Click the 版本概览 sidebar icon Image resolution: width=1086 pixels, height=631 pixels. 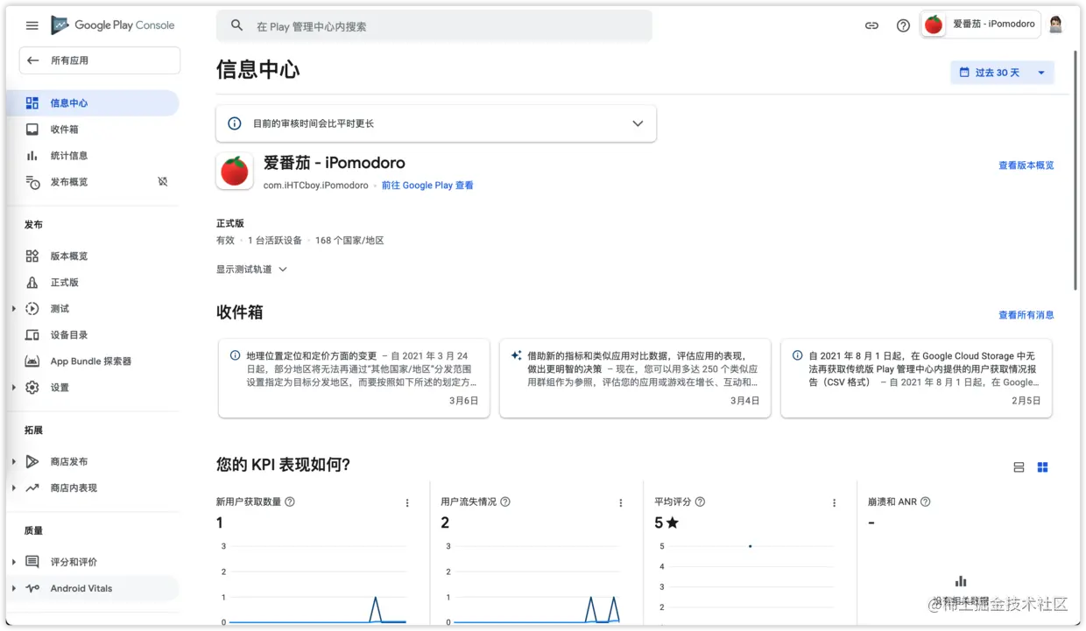(32, 256)
